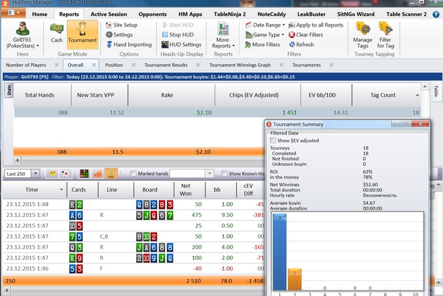The height and width of the screenshot is (296, 443).
Task: Open the Marked hands dropdown list
Action: pyautogui.click(x=209, y=173)
